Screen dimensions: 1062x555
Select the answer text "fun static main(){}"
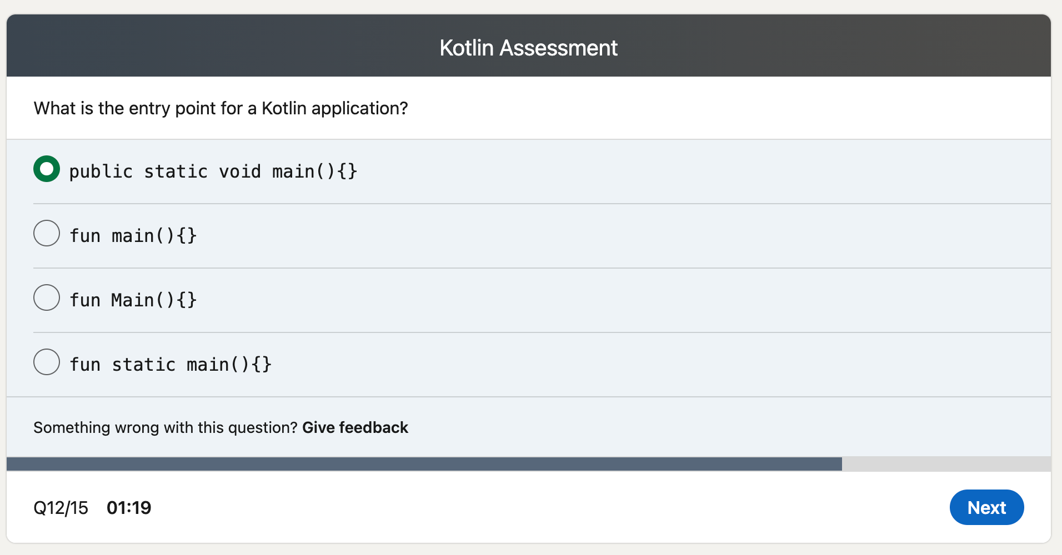(x=170, y=364)
